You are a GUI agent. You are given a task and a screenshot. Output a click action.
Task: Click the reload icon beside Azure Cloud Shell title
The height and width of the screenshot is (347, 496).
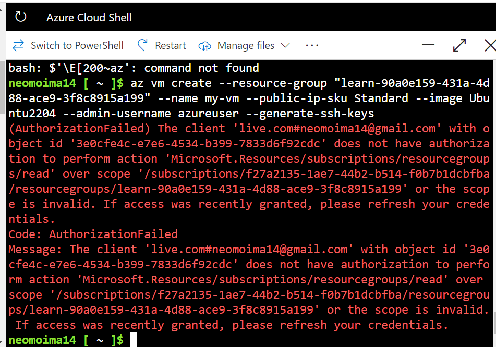20,17
